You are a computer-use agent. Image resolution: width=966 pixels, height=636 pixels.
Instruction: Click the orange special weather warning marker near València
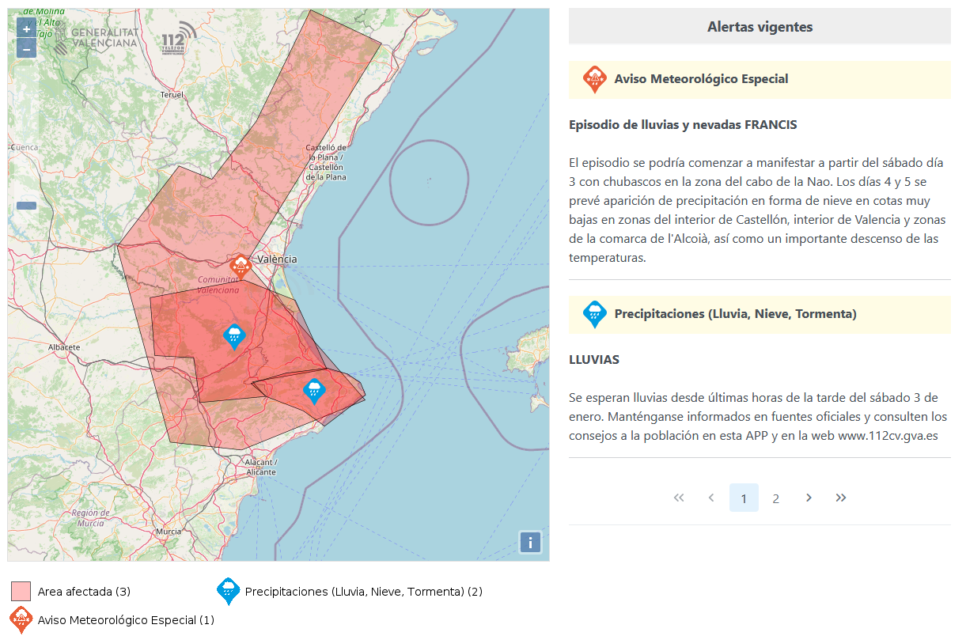pyautogui.click(x=240, y=267)
